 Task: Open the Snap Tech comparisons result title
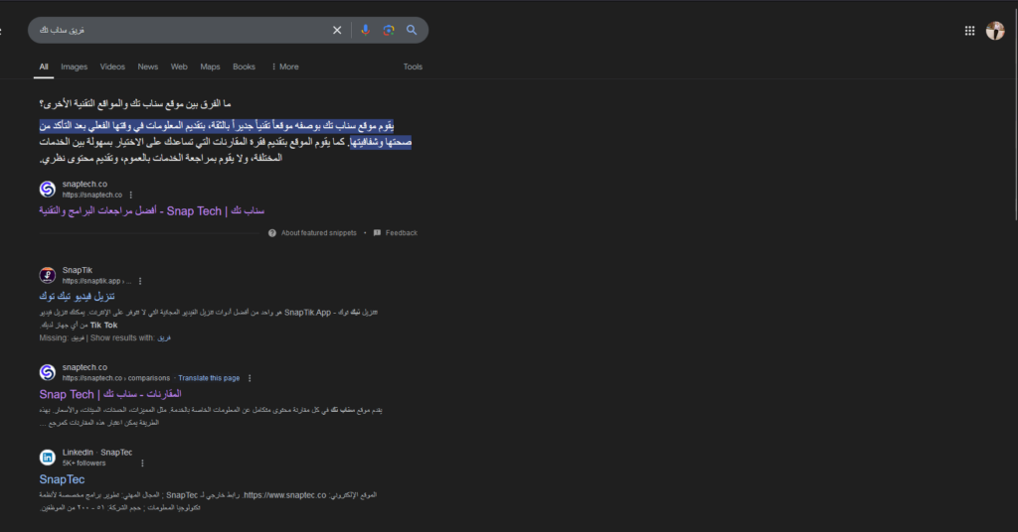point(109,394)
